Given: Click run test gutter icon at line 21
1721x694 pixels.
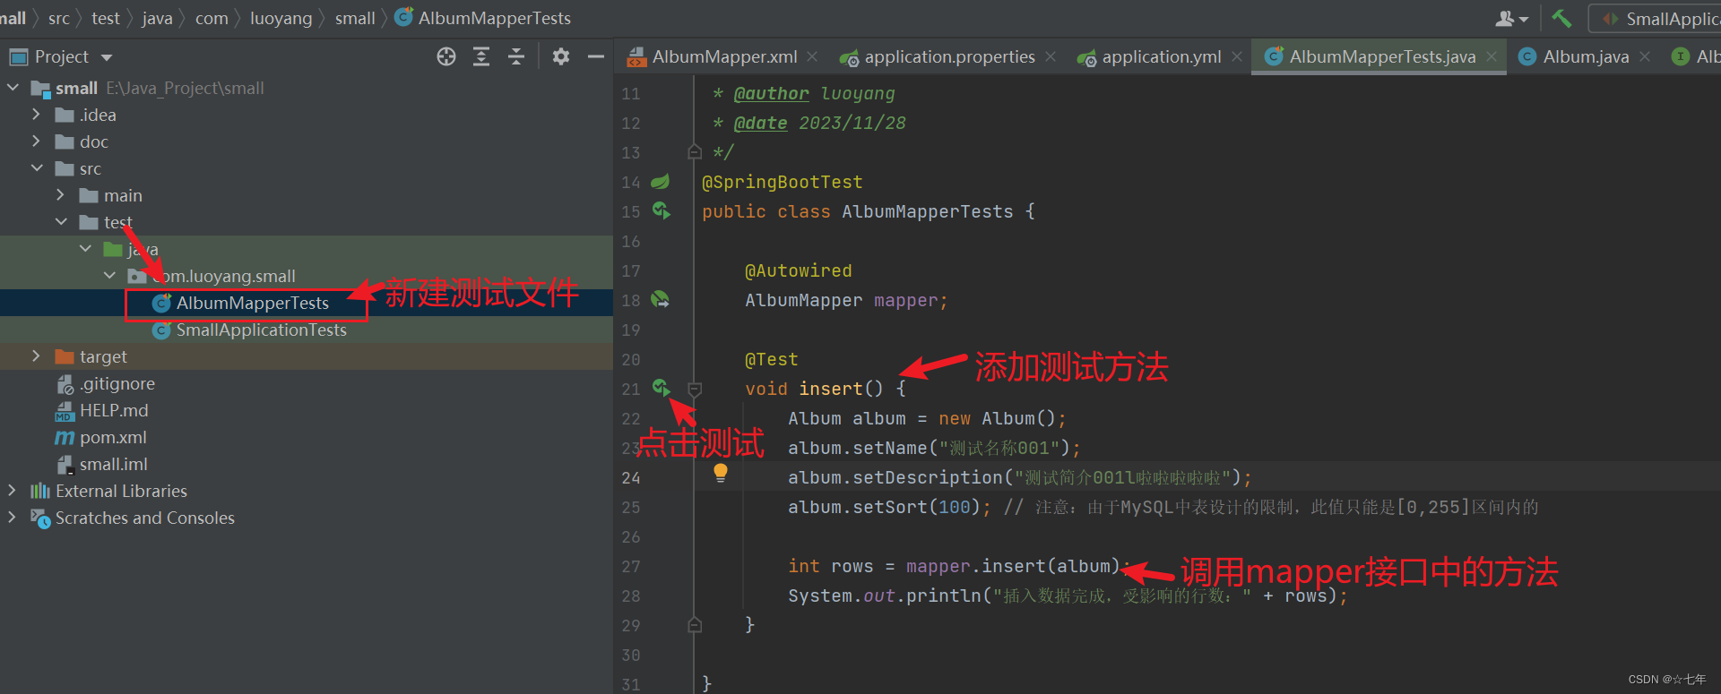Looking at the screenshot, I should (662, 388).
